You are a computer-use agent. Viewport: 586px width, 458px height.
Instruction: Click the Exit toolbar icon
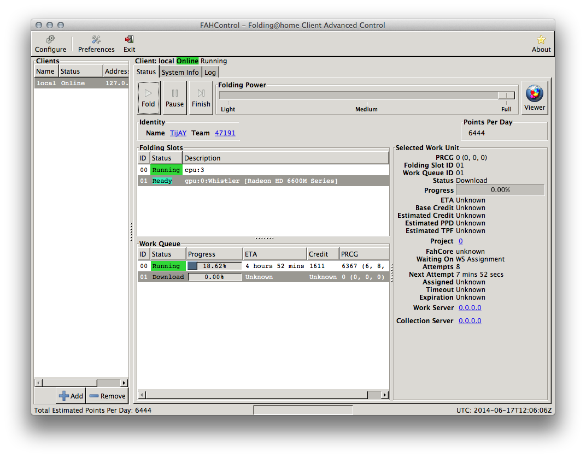[130, 44]
